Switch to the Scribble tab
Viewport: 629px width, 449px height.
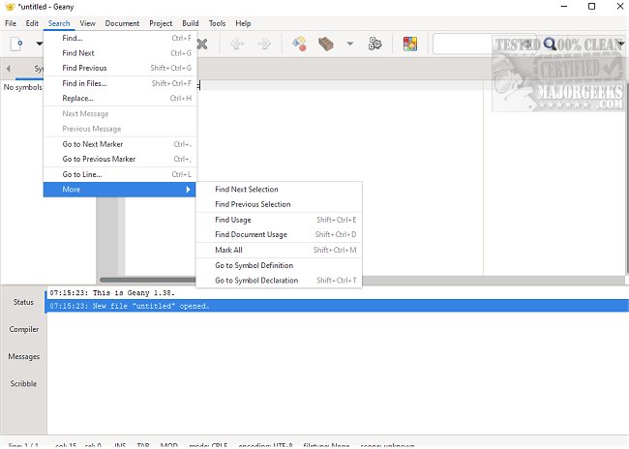23,383
